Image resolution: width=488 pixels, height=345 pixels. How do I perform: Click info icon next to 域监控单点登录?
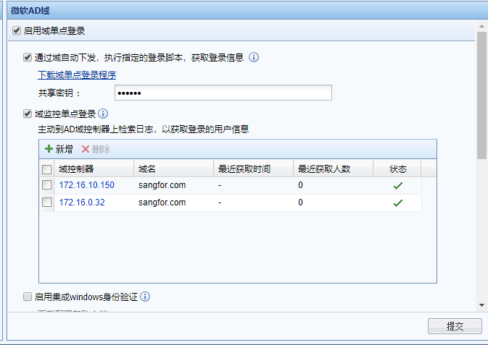click(x=103, y=114)
